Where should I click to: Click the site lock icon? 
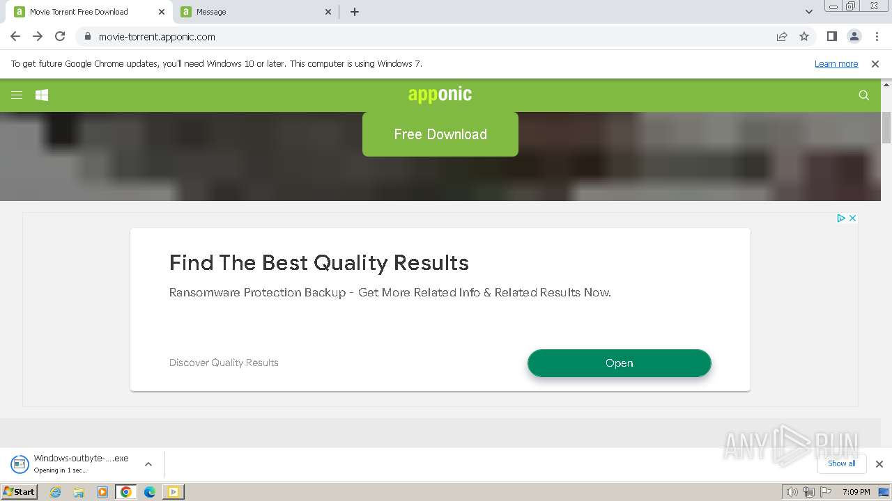pyautogui.click(x=87, y=36)
